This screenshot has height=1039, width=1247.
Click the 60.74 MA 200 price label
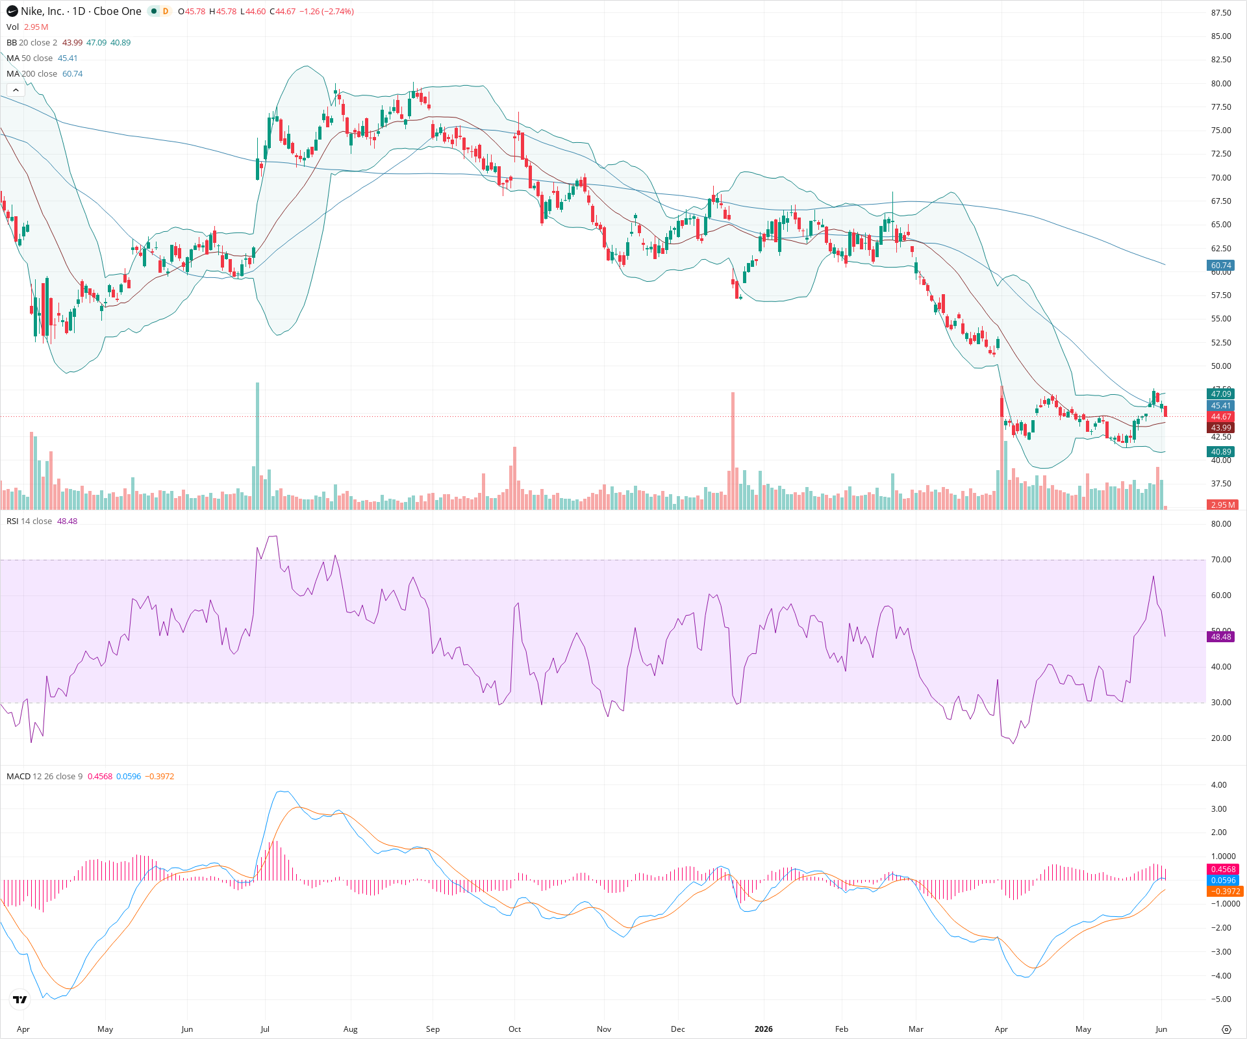(x=1221, y=265)
